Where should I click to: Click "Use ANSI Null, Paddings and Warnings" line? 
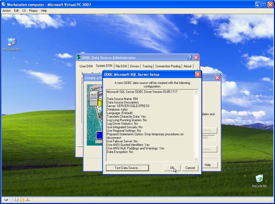click(x=135, y=148)
